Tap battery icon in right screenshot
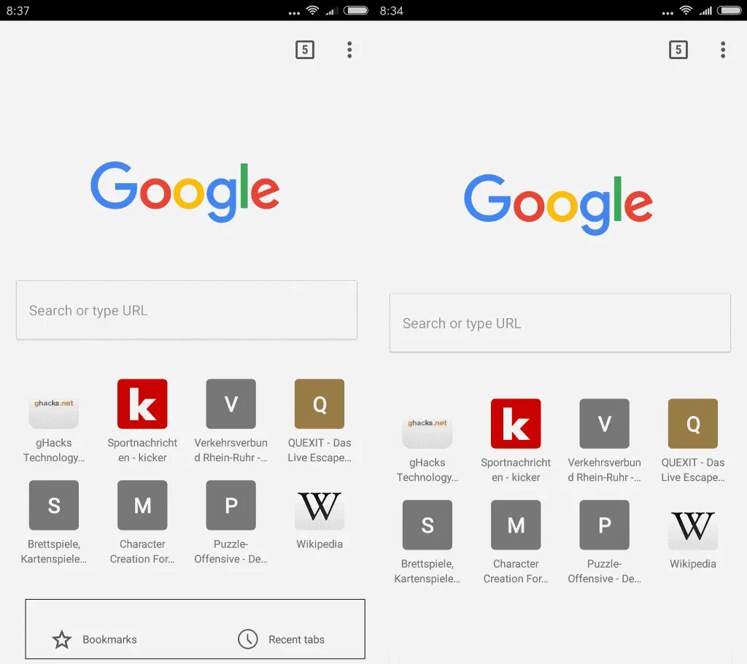 point(729,10)
